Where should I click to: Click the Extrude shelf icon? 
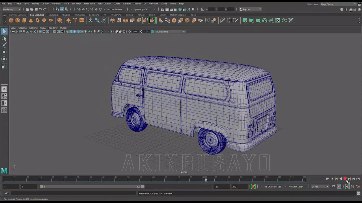click(x=161, y=20)
